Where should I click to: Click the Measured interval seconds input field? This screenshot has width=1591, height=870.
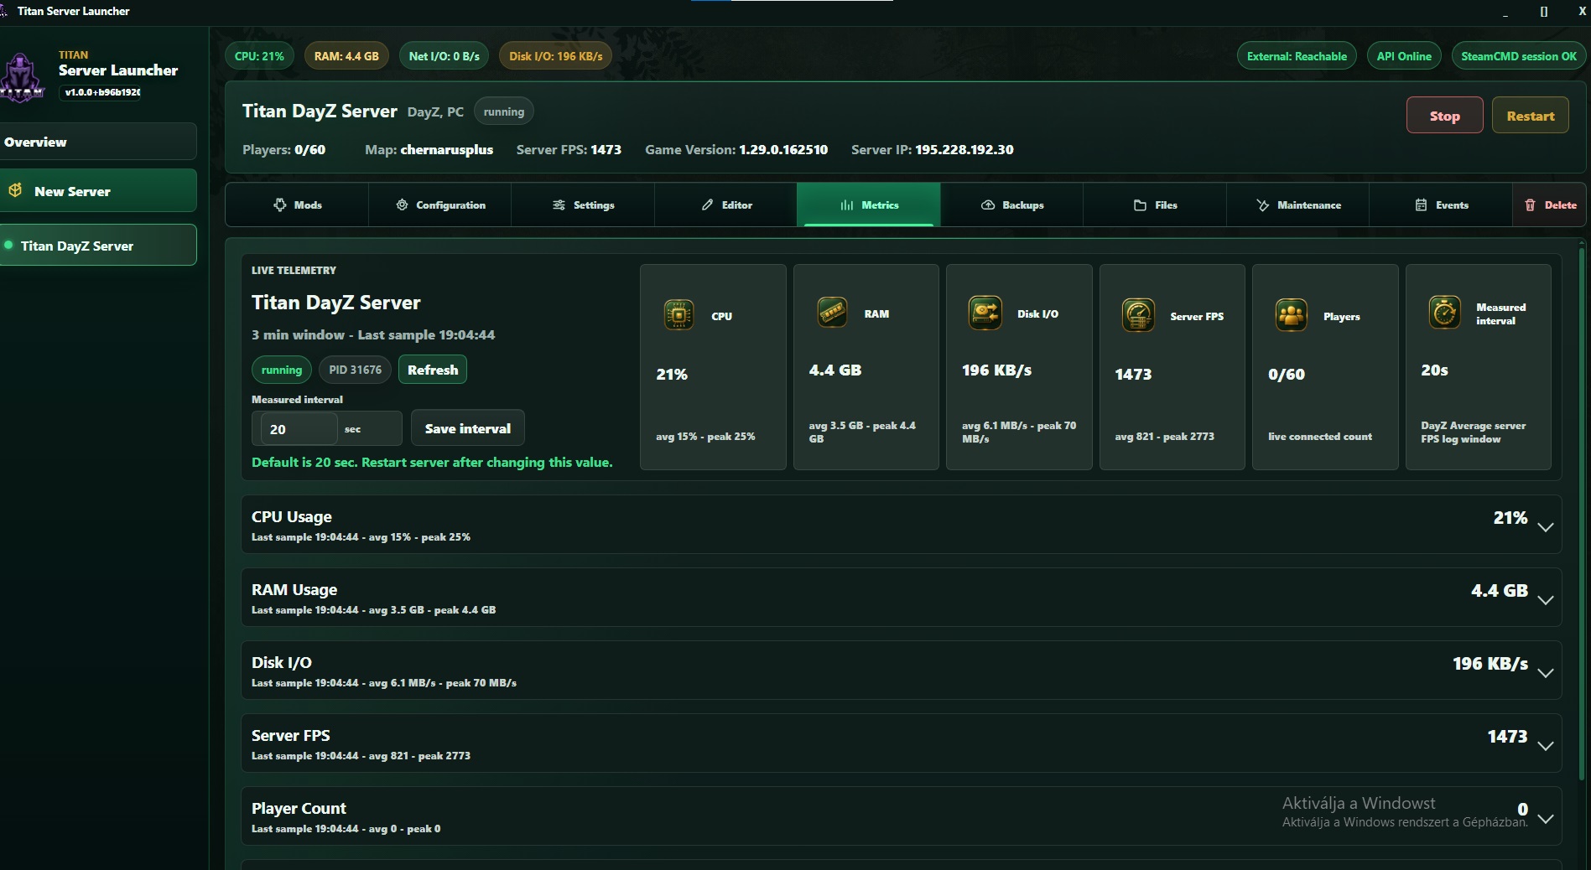pyautogui.click(x=299, y=428)
